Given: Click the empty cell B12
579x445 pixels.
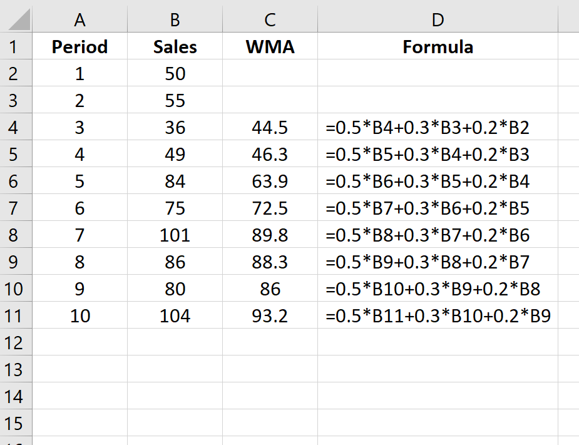Looking at the screenshot, I should (175, 342).
